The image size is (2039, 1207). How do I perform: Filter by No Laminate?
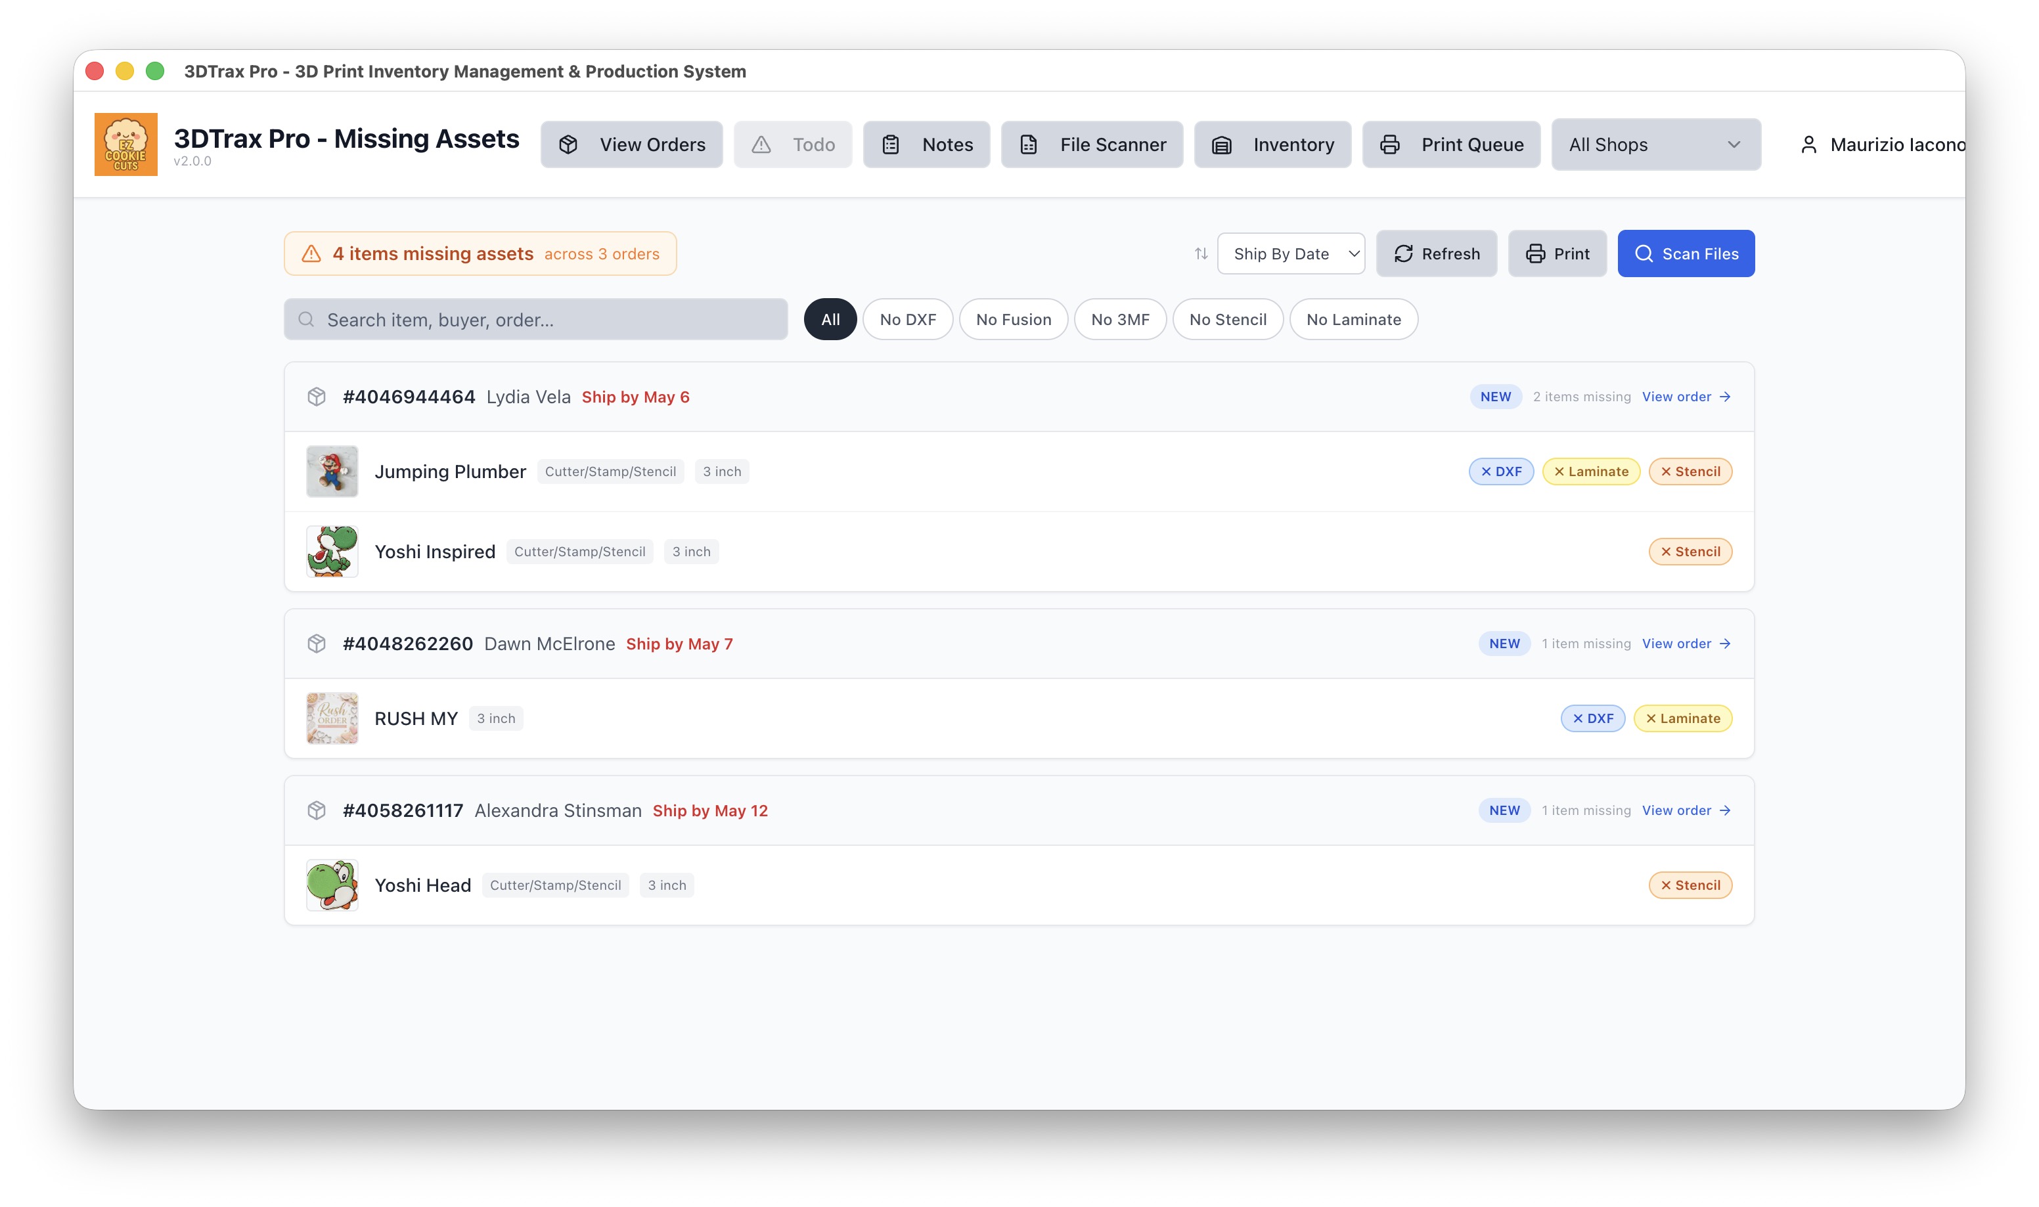click(x=1353, y=320)
